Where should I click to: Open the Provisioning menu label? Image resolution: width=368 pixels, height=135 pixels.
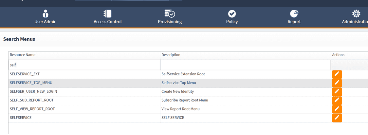click(x=170, y=22)
